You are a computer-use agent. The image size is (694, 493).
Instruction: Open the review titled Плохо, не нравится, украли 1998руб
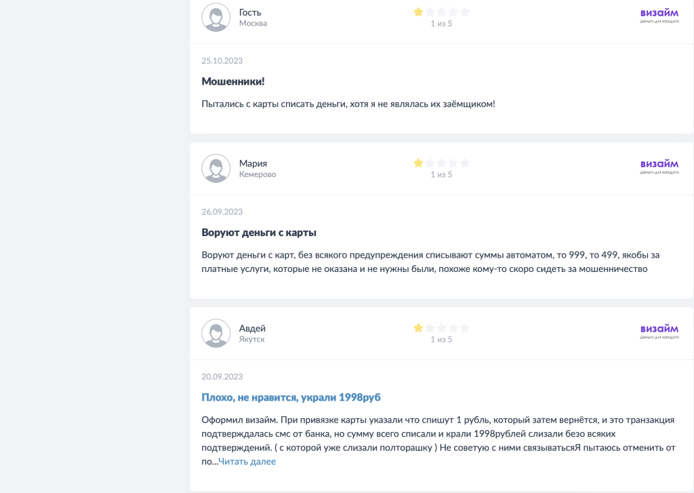(295, 397)
